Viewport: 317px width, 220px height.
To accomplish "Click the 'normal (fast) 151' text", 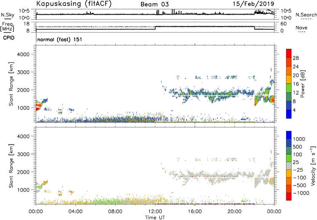I will 60,39.
